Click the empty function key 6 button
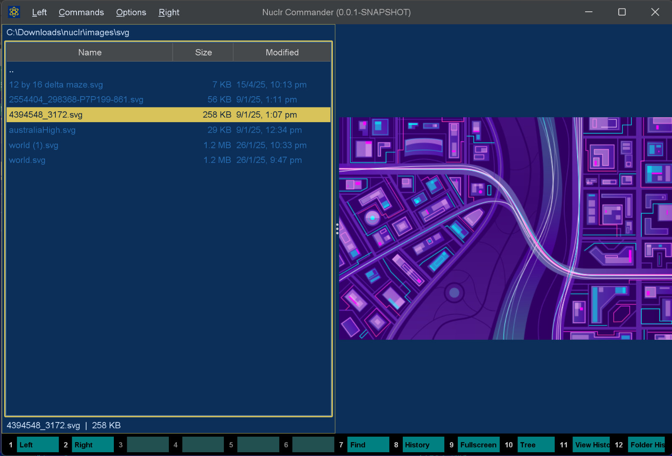 [x=313, y=445]
